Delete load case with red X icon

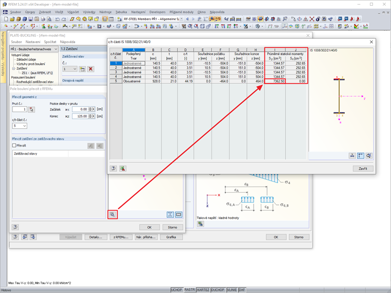[x=91, y=69]
